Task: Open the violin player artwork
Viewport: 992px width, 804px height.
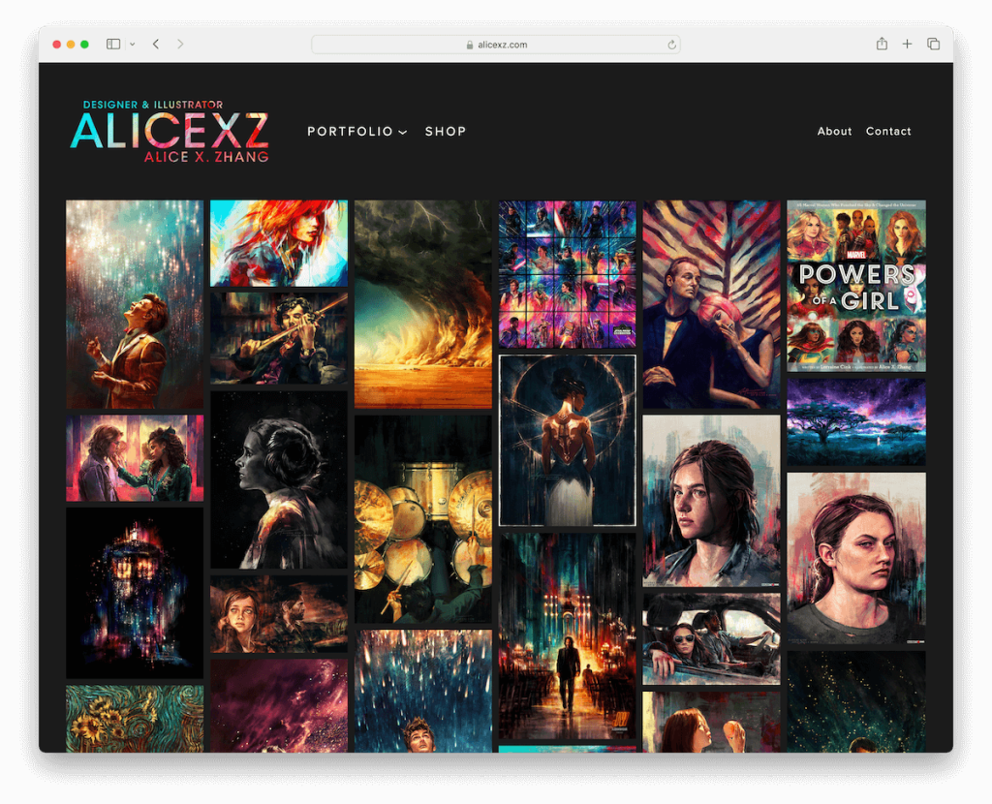Action: click(x=279, y=338)
